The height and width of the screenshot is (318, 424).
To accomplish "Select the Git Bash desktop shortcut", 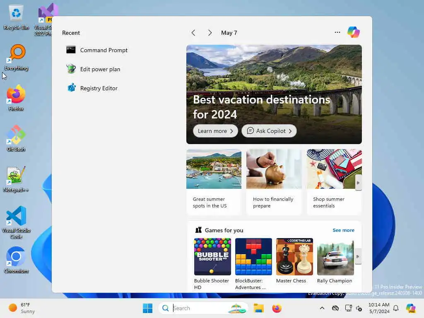I will [x=16, y=138].
